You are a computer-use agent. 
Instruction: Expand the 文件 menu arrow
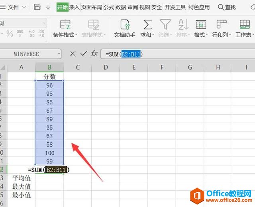tap(24, 7)
